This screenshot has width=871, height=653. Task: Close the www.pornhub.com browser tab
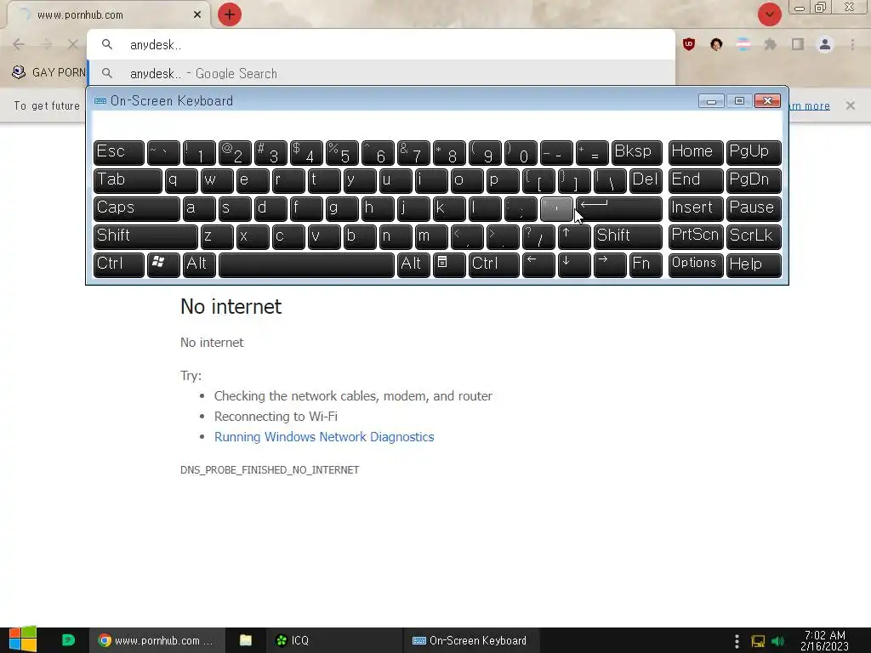[x=197, y=15]
